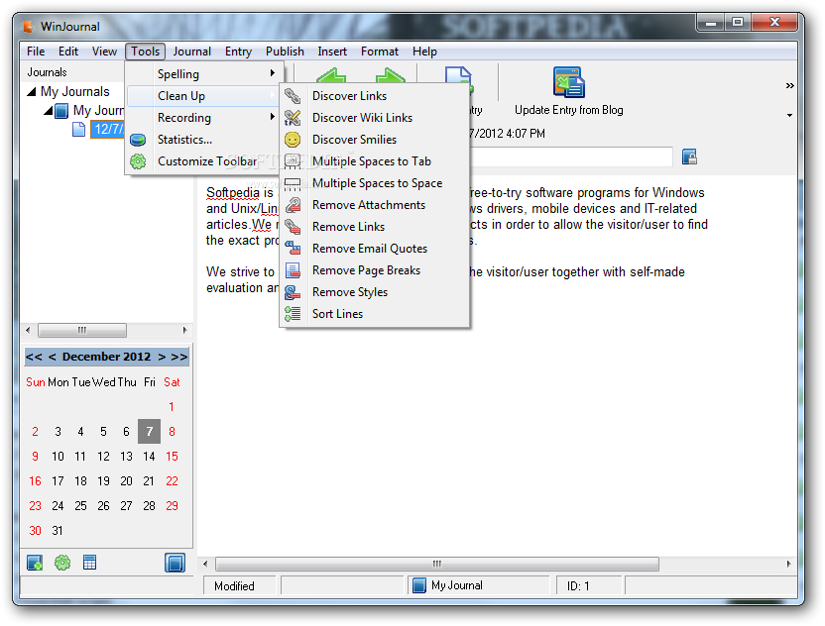Click the Remove Links icon
This screenshot has width=825, height=626.
tap(293, 227)
